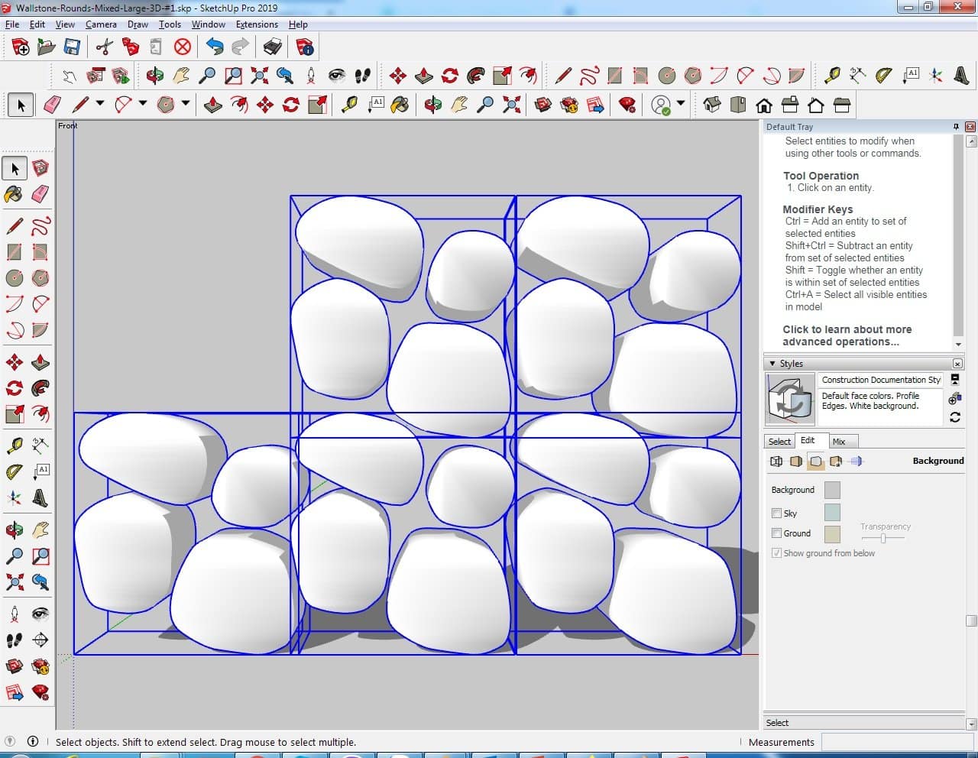Viewport: 978px width, 758px height.
Task: Click the Save floppy disk icon
Action: coord(72,47)
